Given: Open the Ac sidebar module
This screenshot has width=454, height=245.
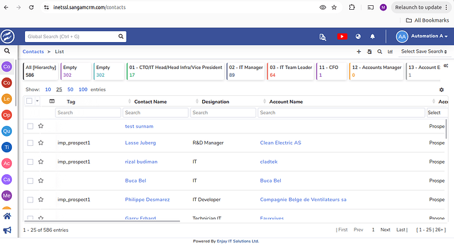Looking at the screenshot, I should pos(7,164).
